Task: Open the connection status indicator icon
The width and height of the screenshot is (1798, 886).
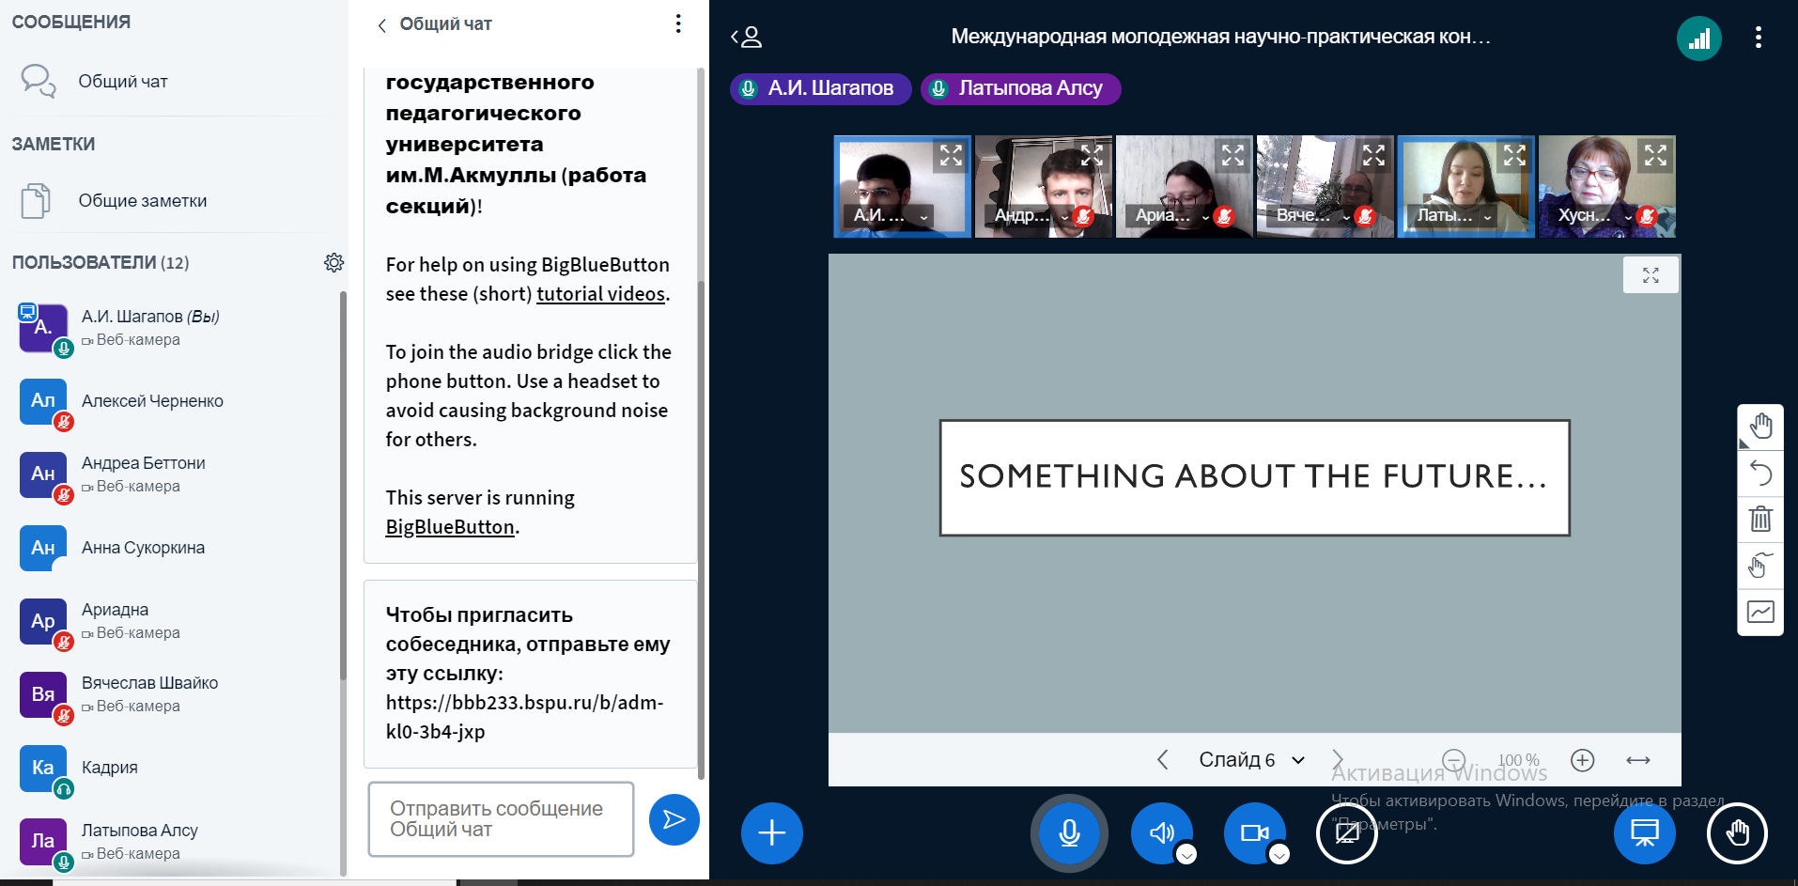Action: click(x=1698, y=39)
